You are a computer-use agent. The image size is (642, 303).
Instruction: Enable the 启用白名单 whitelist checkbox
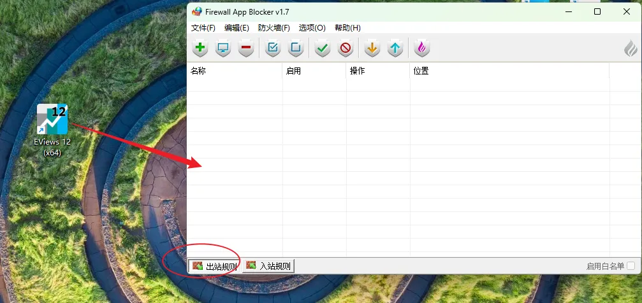pos(631,266)
